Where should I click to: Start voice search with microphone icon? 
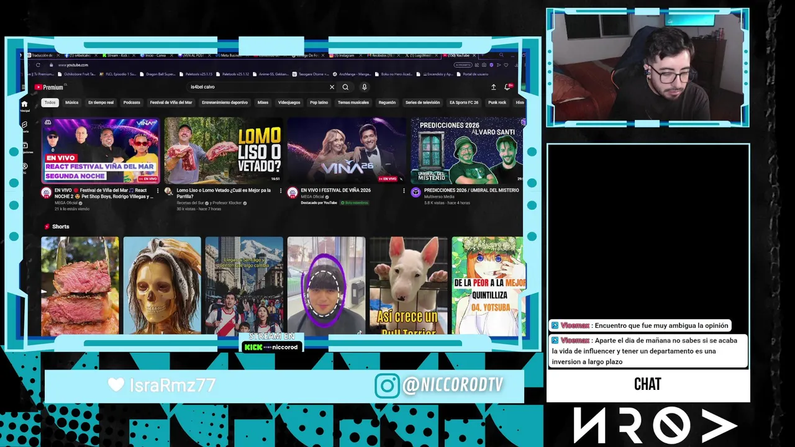(x=365, y=87)
